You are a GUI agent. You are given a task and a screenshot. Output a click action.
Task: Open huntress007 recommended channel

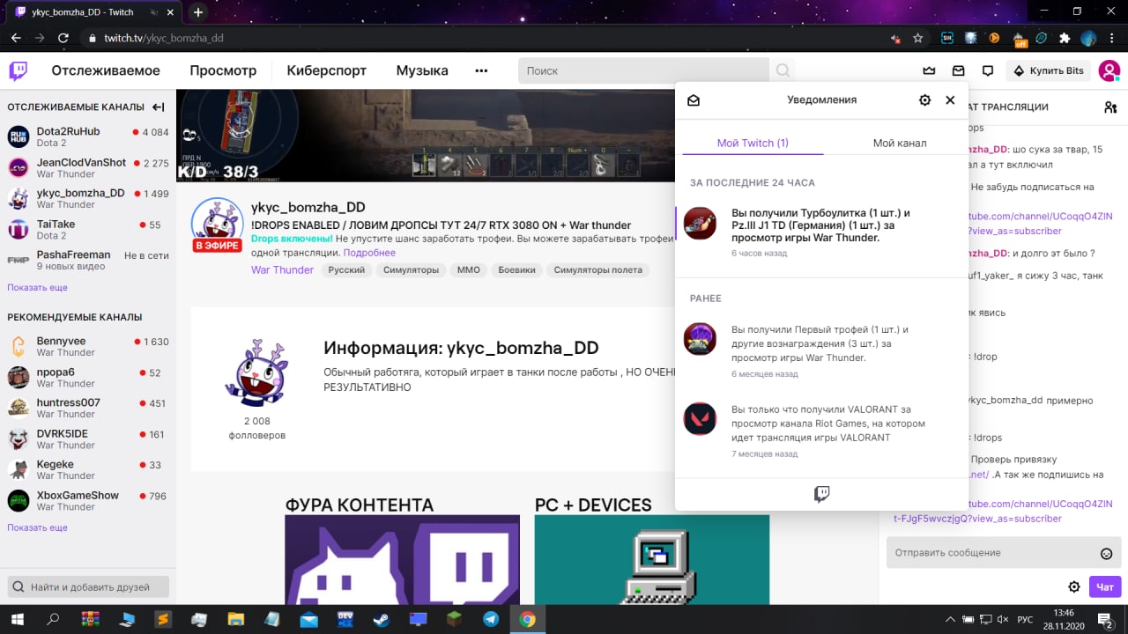(x=88, y=408)
